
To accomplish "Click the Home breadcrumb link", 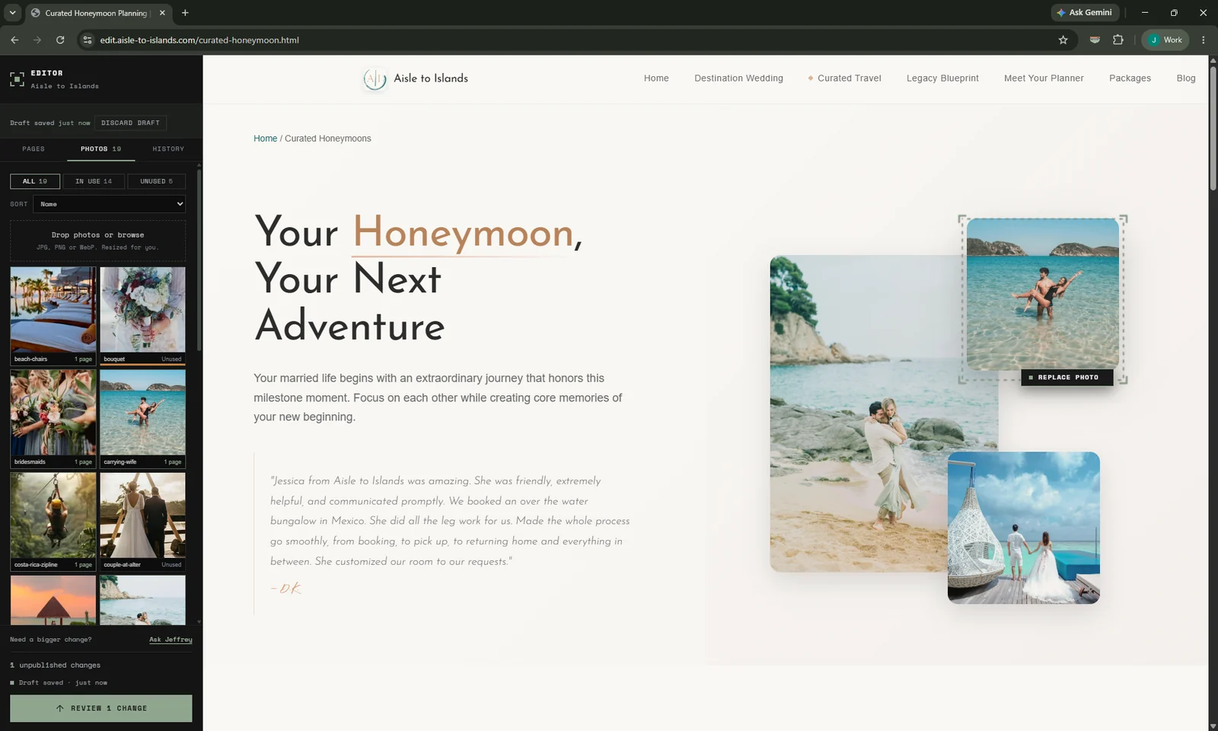I will tap(265, 139).
